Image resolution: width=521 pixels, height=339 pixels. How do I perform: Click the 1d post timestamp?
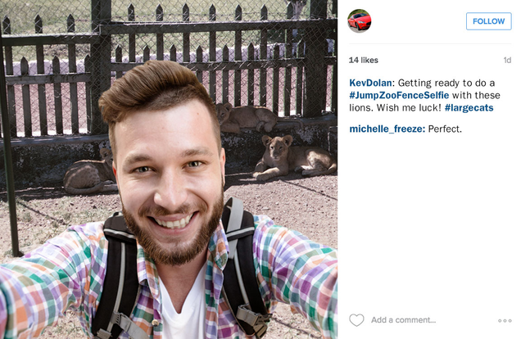tap(507, 60)
